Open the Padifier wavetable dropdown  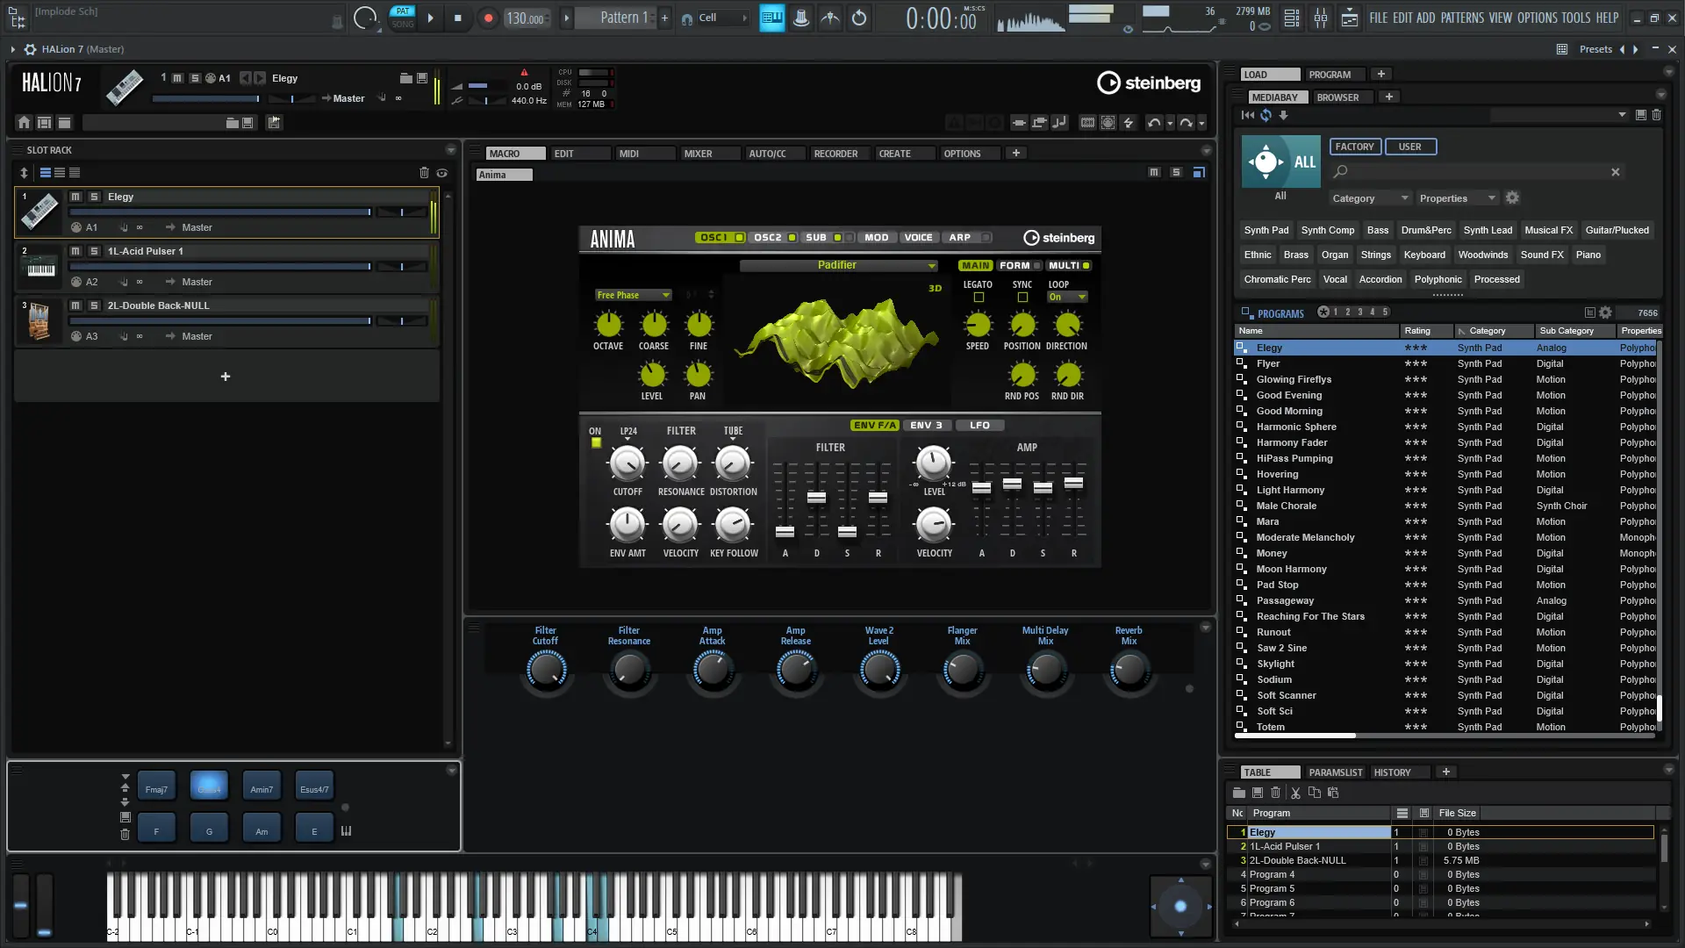pyautogui.click(x=839, y=265)
